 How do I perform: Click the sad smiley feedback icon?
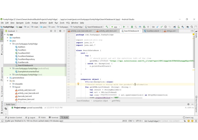click(x=192, y=121)
